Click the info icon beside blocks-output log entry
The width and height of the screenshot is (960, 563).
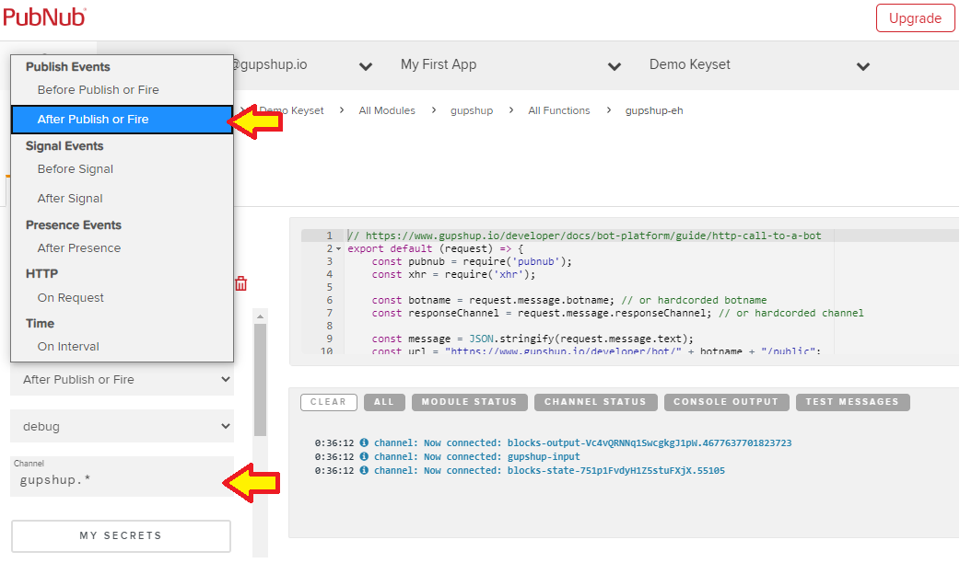point(364,442)
